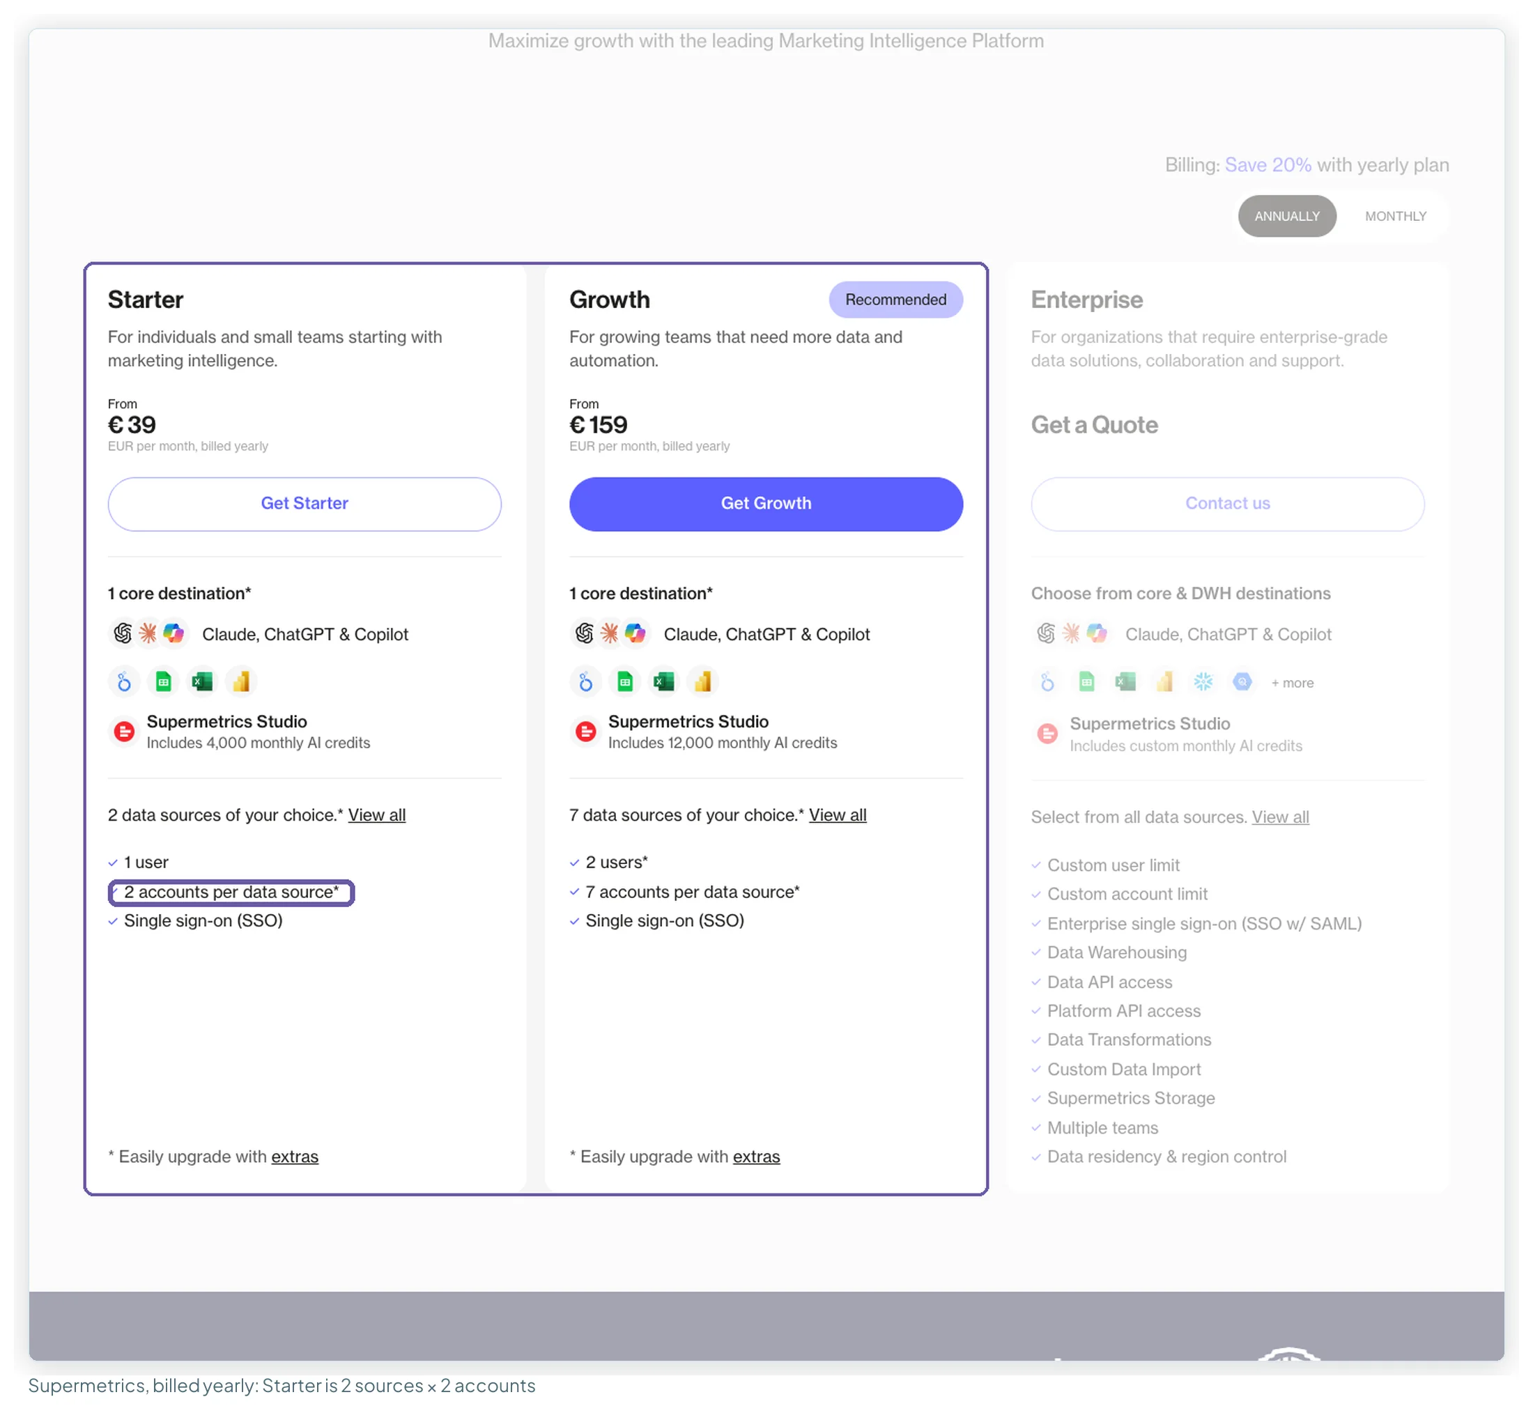Open View all link under Starter data sources
Viewport: 1533px width, 1413px height.
tap(377, 816)
